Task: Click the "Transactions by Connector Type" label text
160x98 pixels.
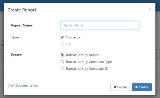Action: [x=89, y=62]
